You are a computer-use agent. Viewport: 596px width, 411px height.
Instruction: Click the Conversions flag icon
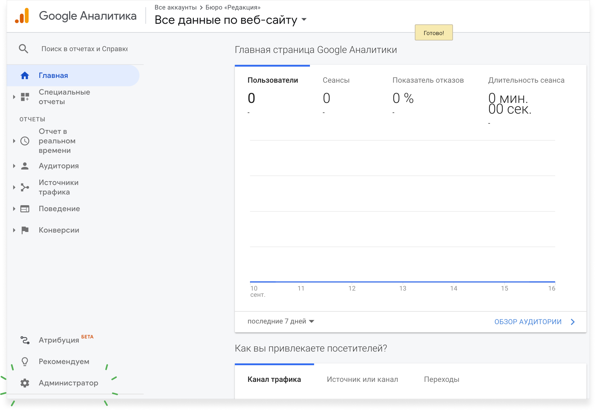click(25, 230)
